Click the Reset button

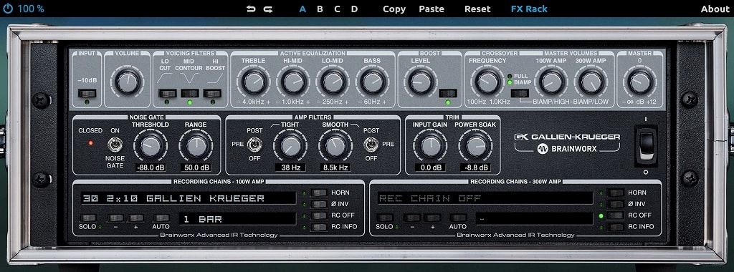click(477, 9)
